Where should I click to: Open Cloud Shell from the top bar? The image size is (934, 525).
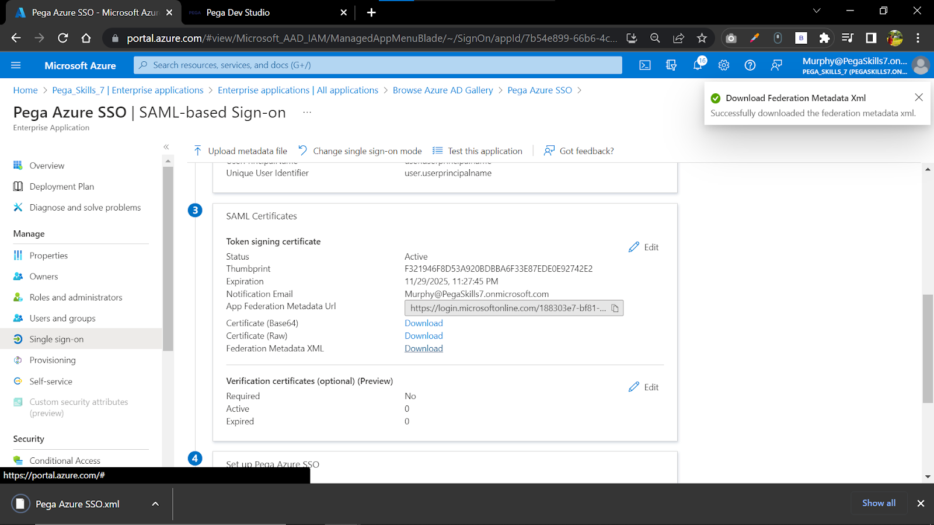645,65
